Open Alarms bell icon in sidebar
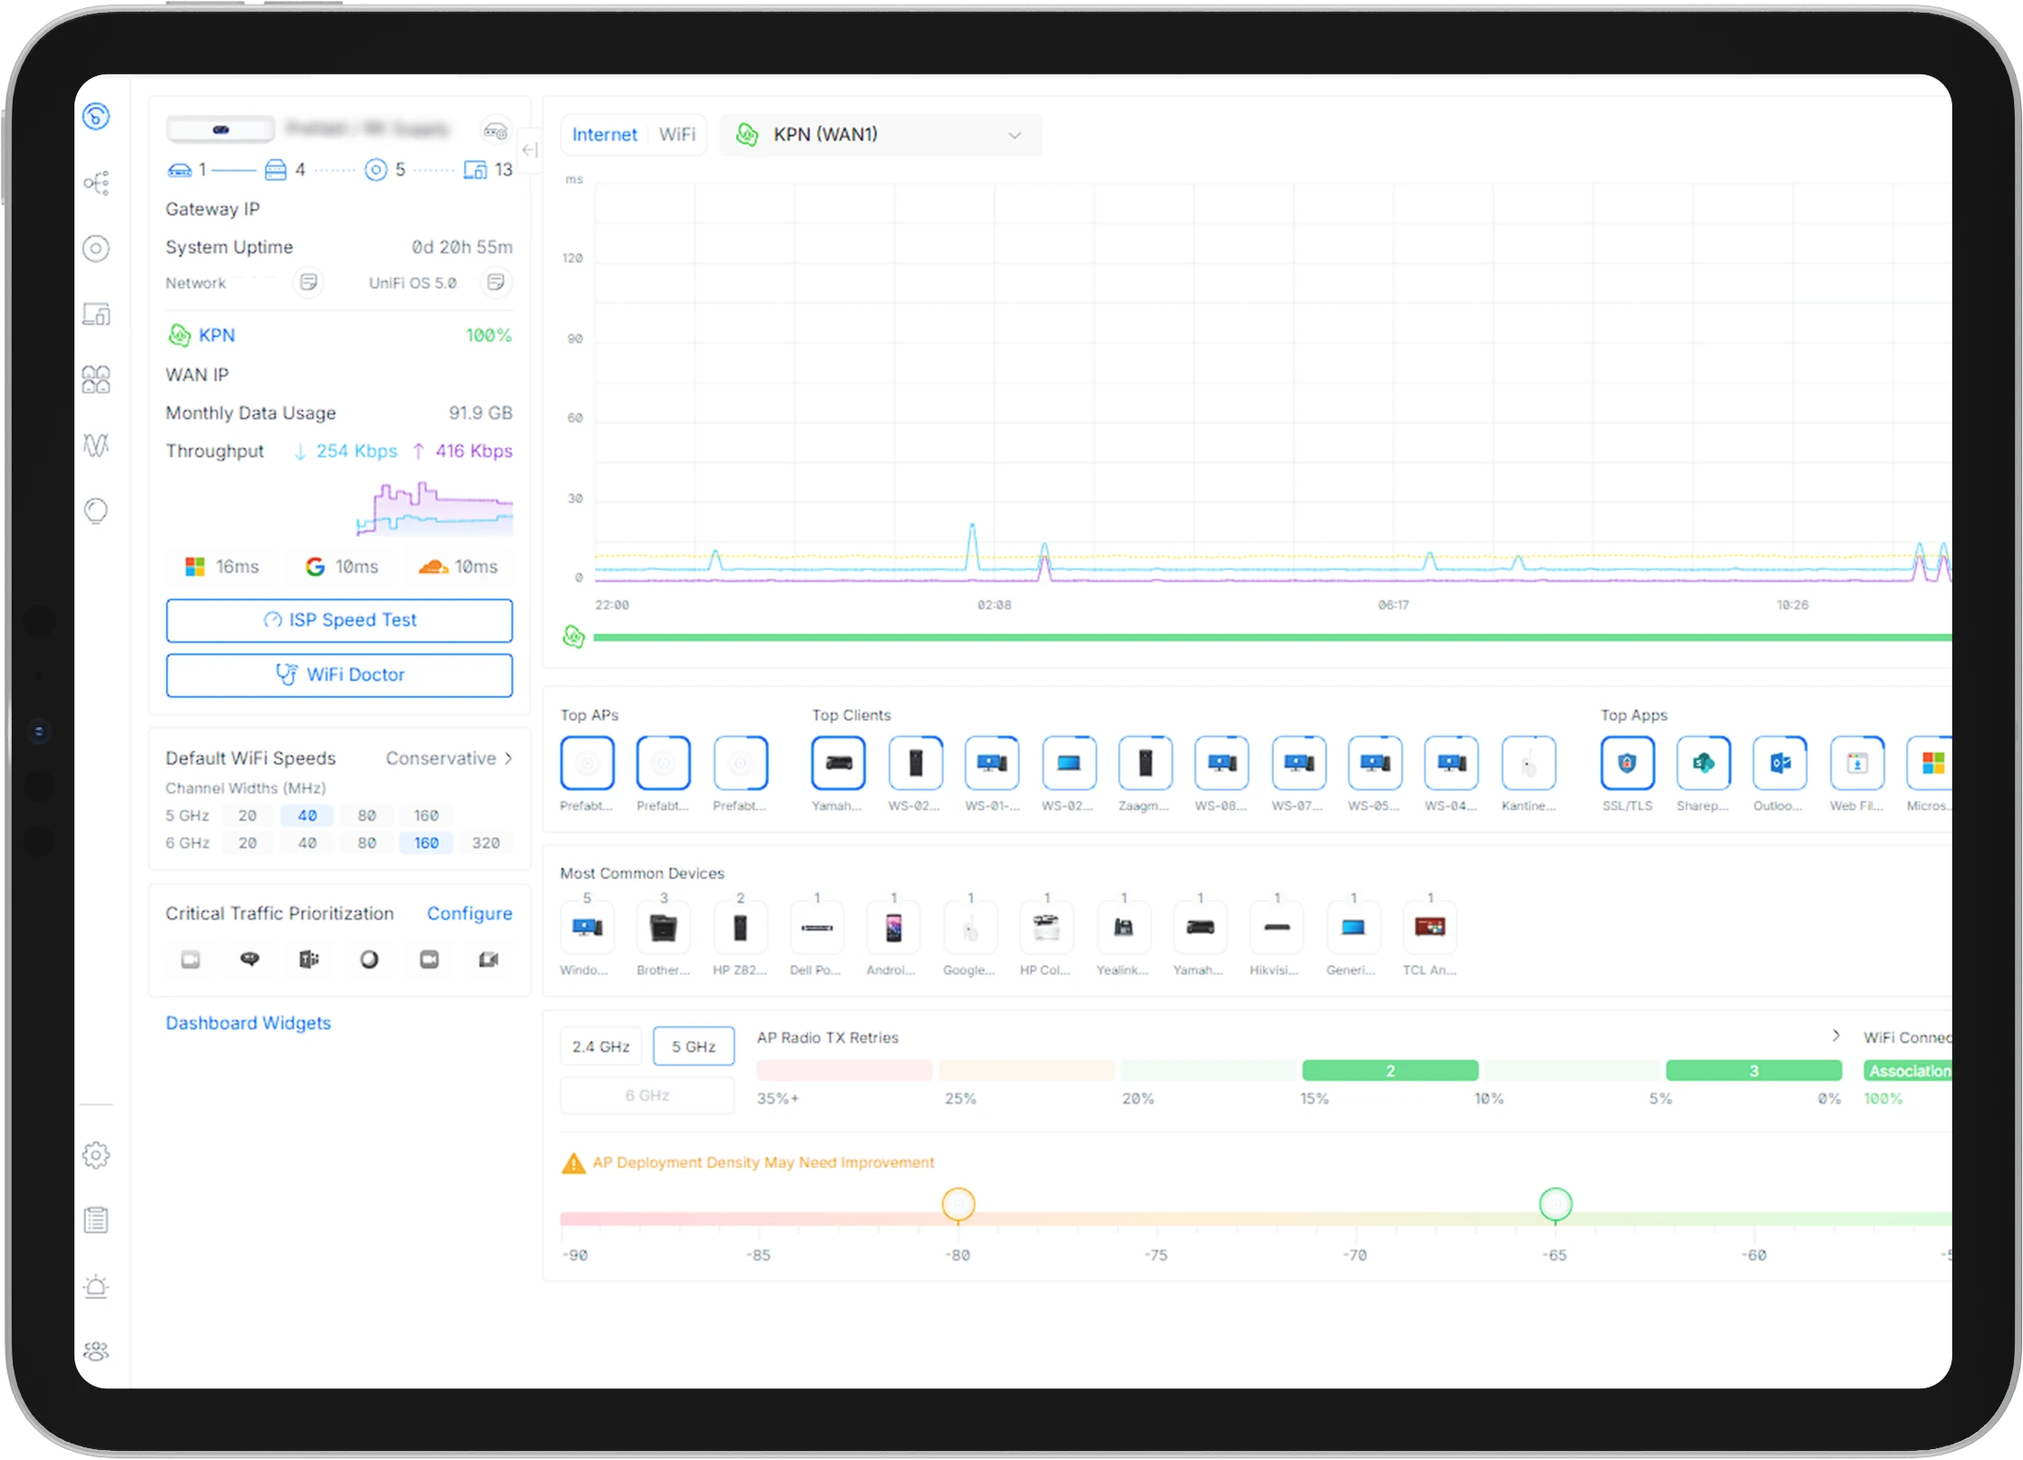Screen dimensions: 2023x1460 pyautogui.click(x=96, y=1287)
